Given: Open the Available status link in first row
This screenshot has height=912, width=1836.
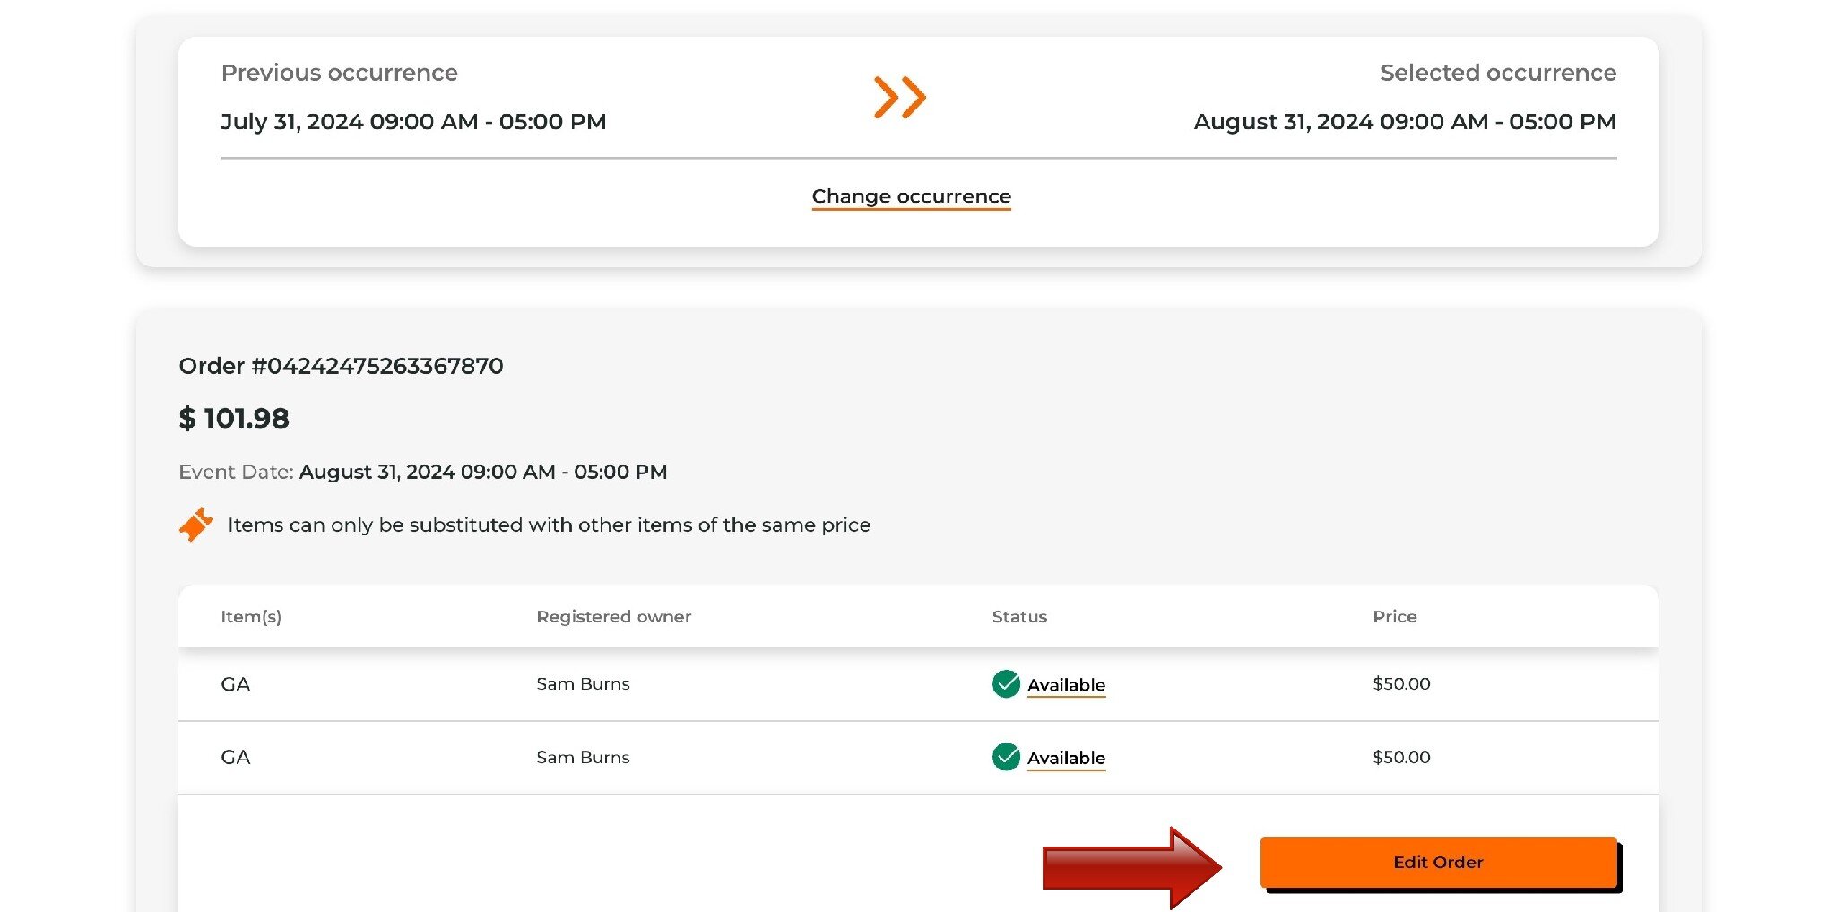Looking at the screenshot, I should point(1066,685).
